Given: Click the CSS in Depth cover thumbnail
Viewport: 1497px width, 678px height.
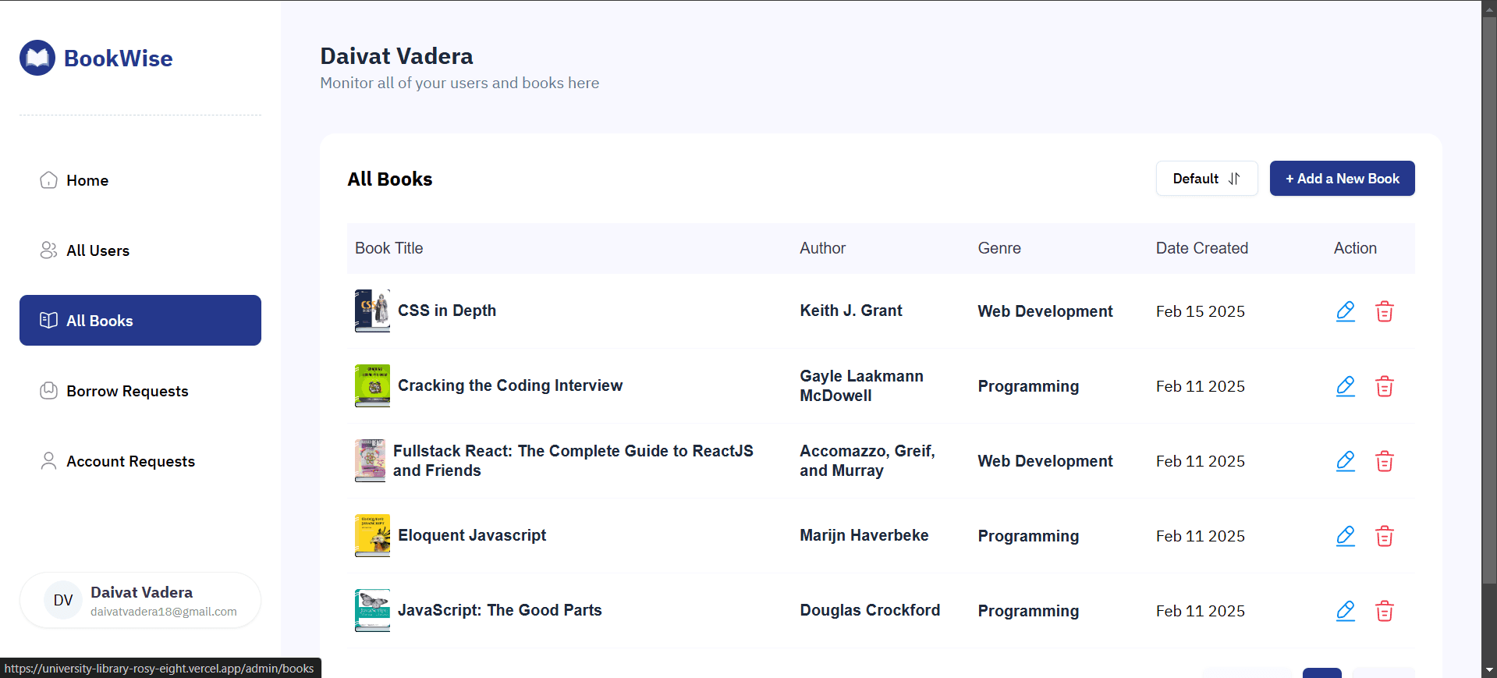Looking at the screenshot, I should coord(372,311).
